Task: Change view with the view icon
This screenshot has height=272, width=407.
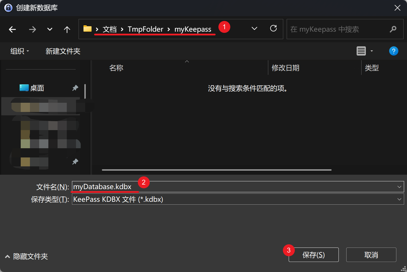Action: (361, 51)
